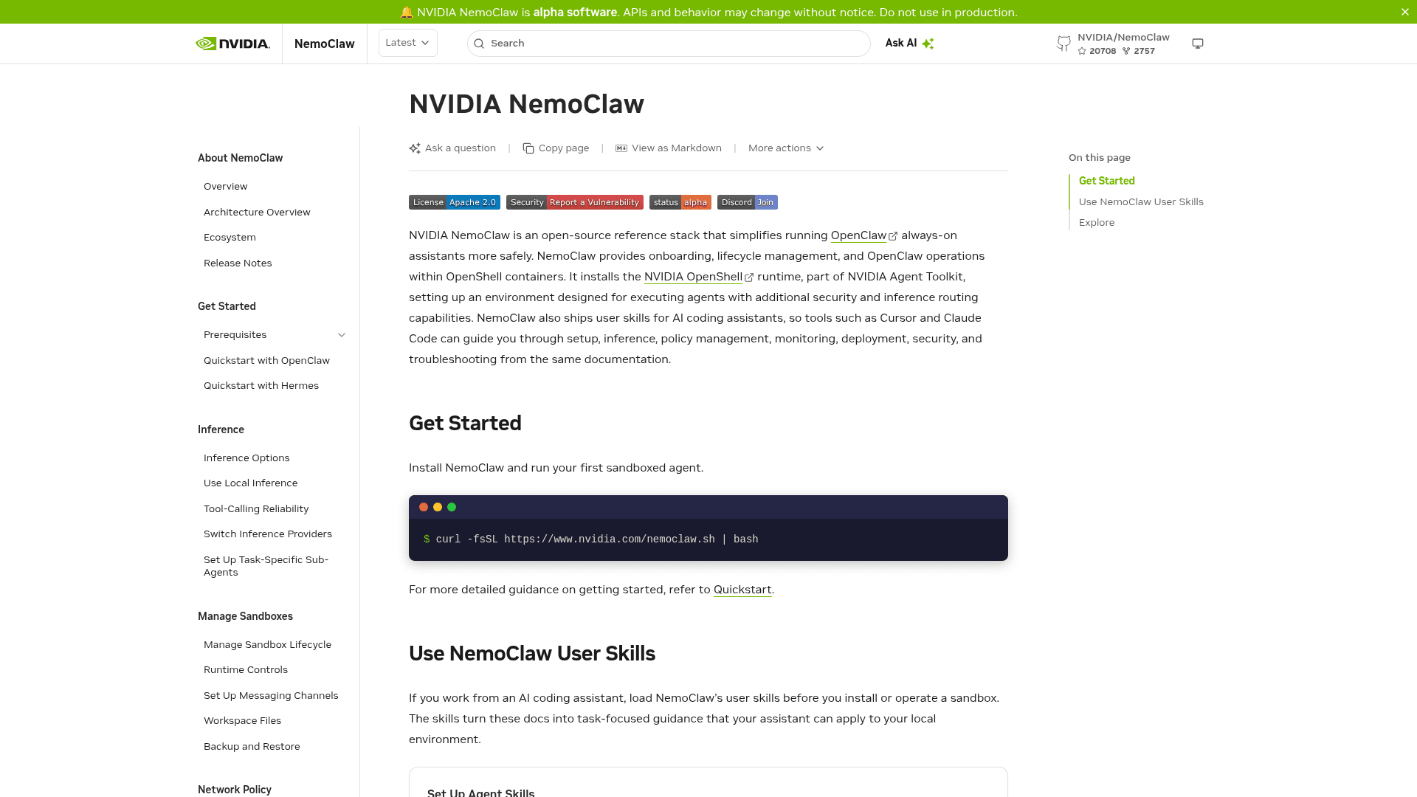1417x797 pixels.
Task: Click the GitHub forks count 2757
Action: 1139,51
